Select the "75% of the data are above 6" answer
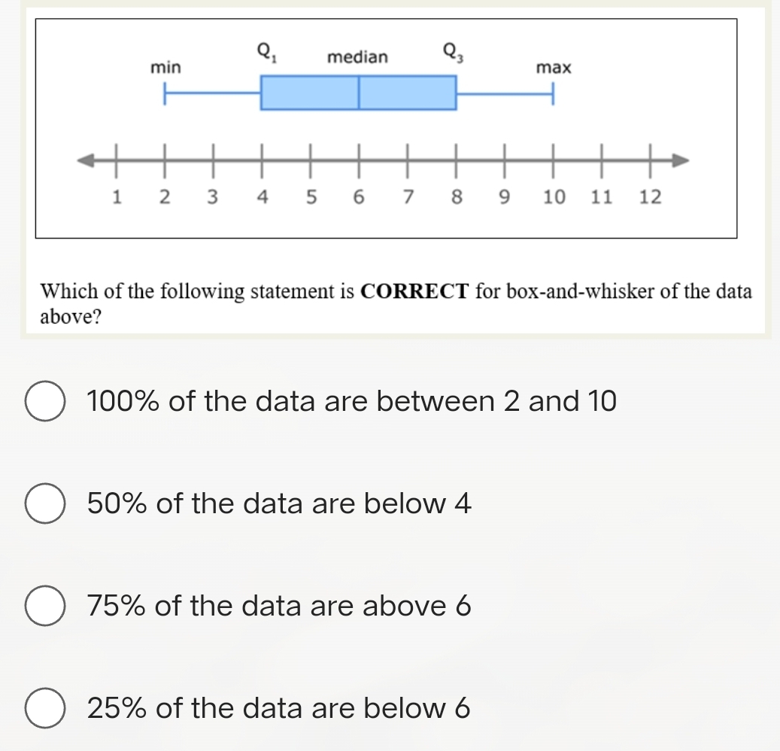 click(x=47, y=607)
